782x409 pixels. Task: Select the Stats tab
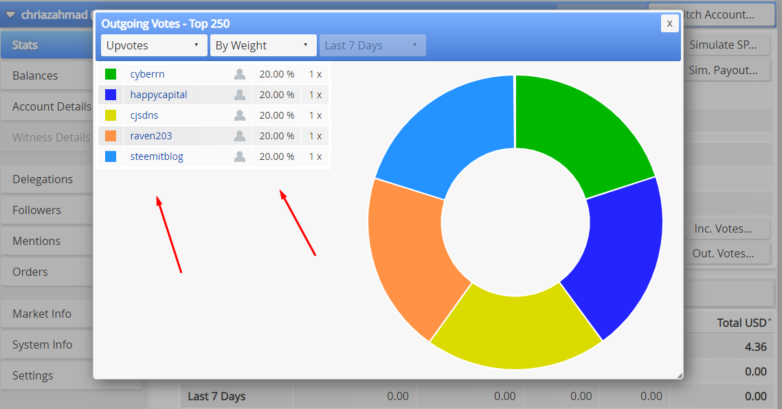click(47, 45)
